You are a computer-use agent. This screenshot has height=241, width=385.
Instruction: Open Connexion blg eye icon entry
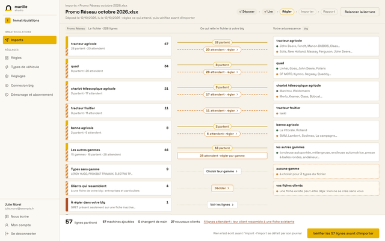tap(7, 86)
